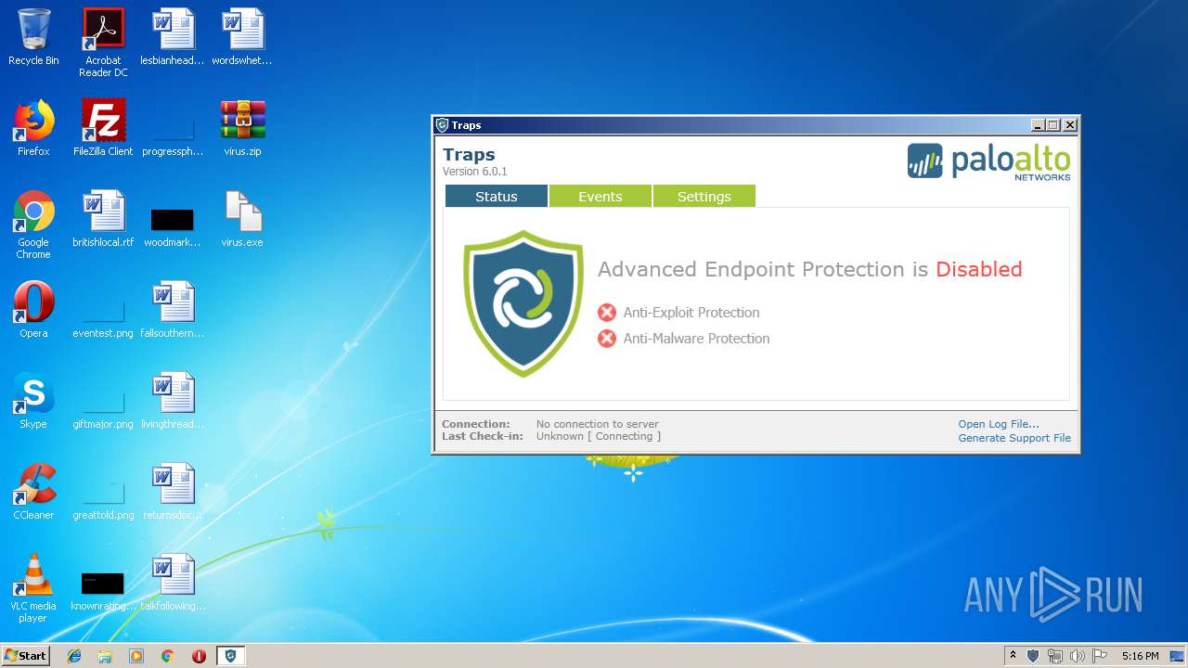Click the taskbar clock showing 5:16 PM
The height and width of the screenshot is (668, 1188).
1140,656
